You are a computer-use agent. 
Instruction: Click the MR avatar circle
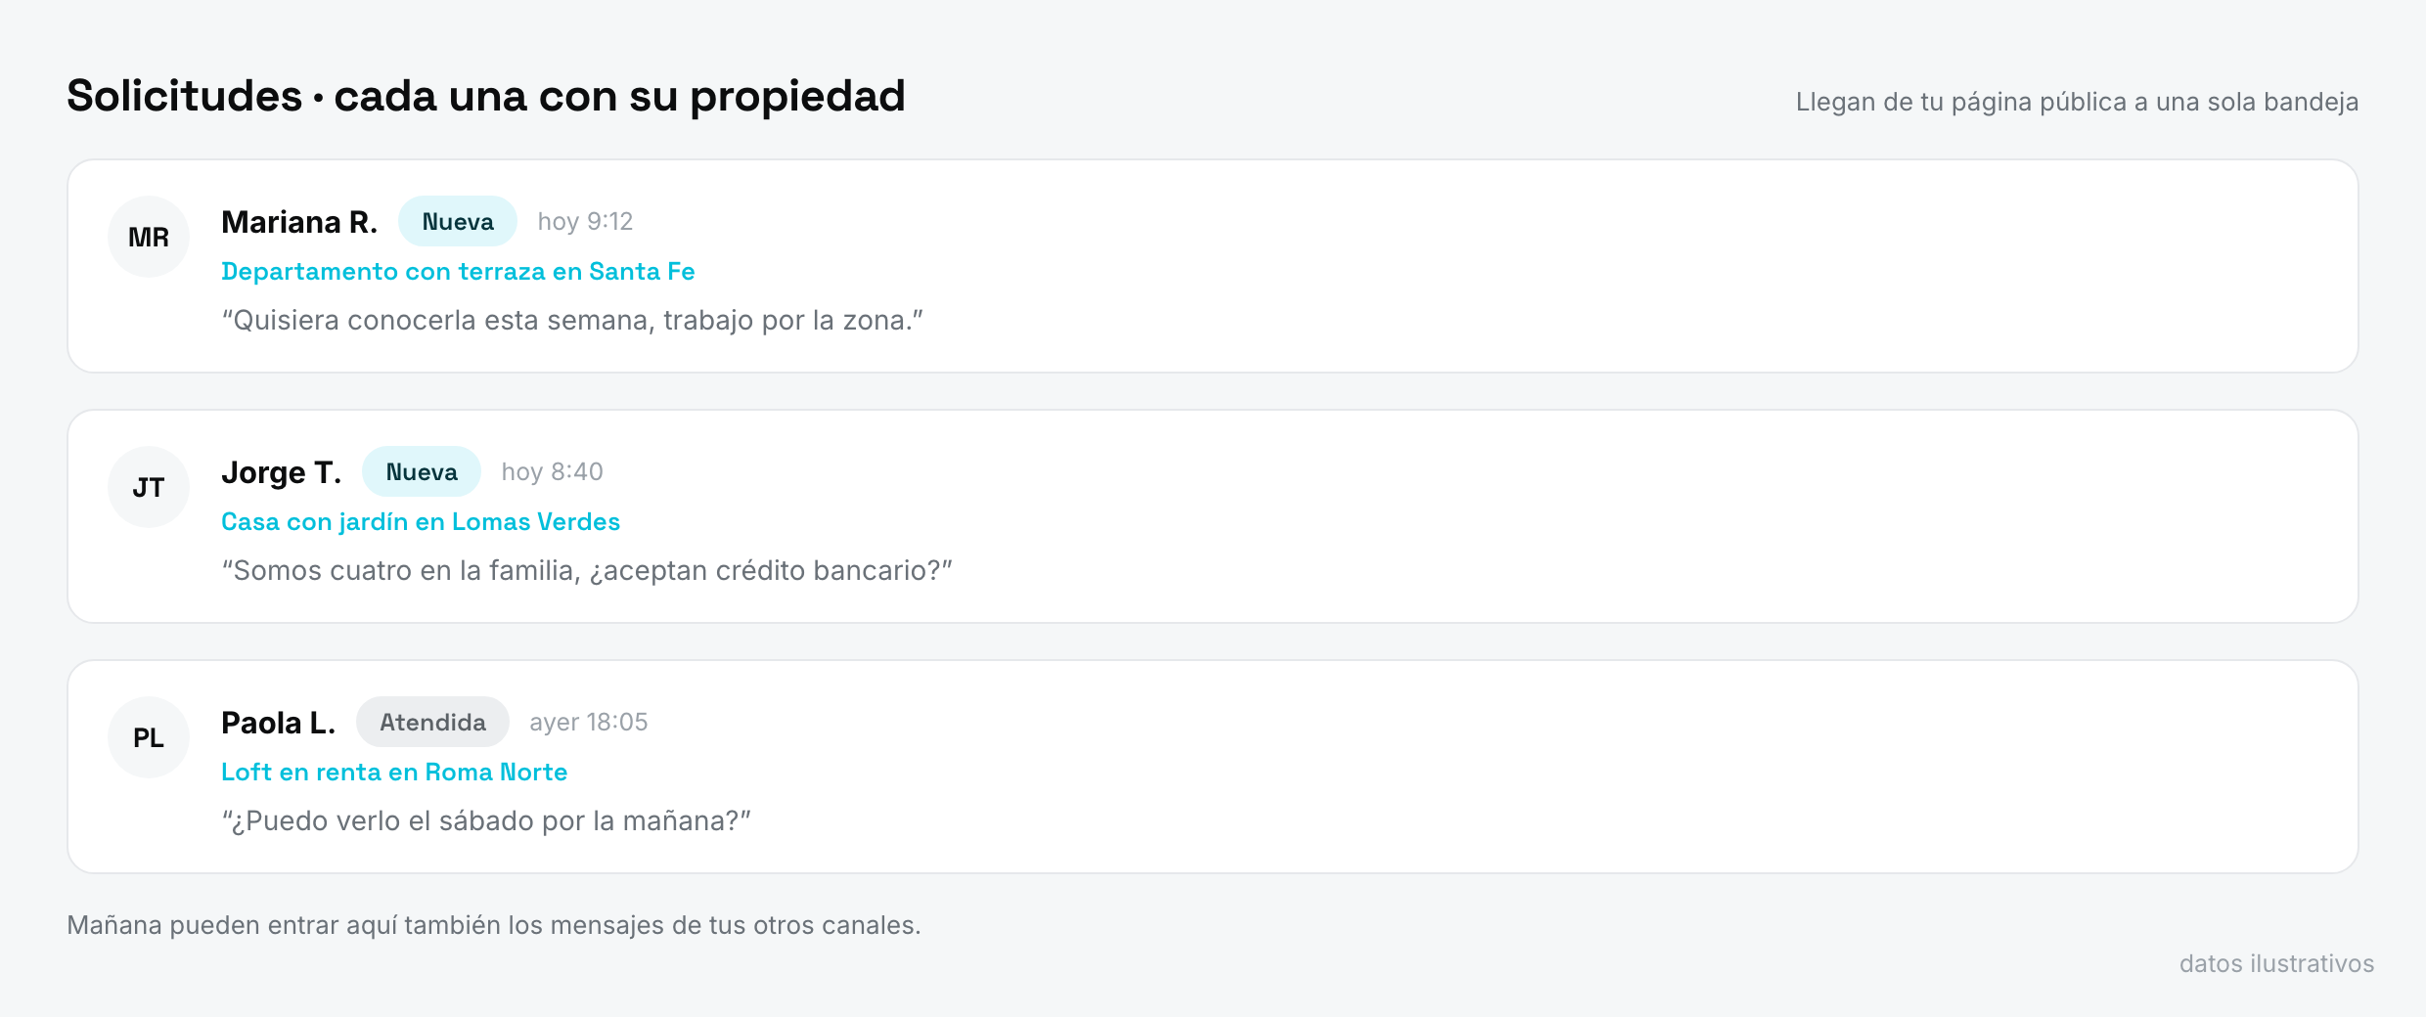(x=149, y=237)
